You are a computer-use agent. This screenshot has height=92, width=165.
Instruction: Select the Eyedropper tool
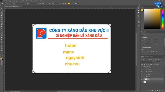[x=2, y=22]
